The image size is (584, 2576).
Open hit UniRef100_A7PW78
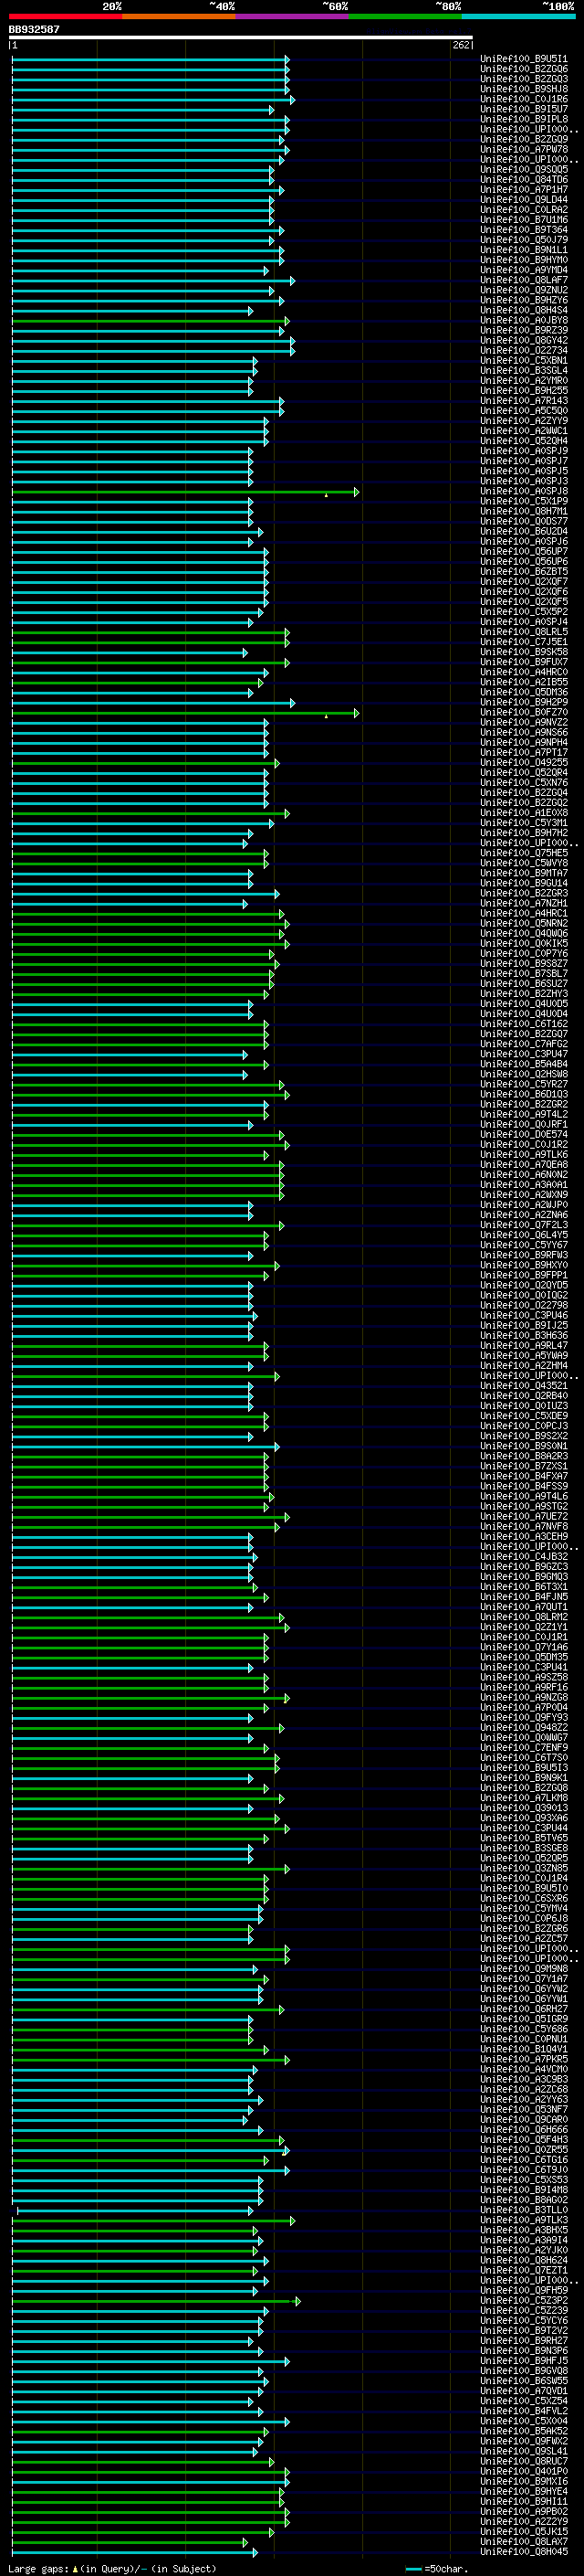(524, 149)
